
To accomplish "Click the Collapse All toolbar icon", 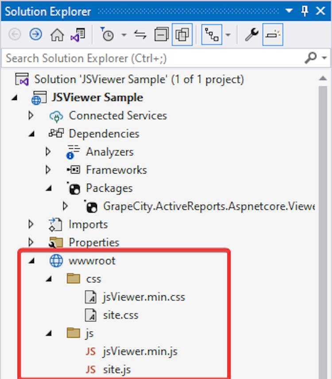I will coord(162,35).
